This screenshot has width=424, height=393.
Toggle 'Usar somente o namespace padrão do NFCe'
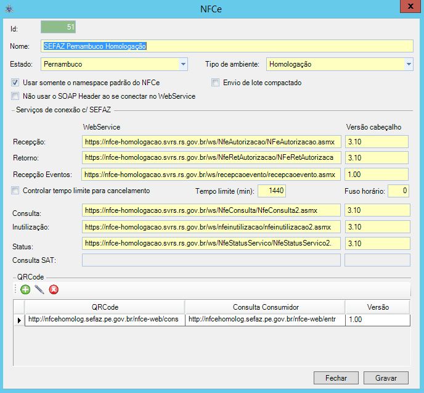pos(15,83)
